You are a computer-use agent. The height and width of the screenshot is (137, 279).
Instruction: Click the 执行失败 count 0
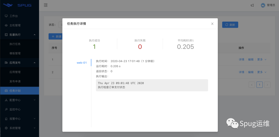[140, 47]
